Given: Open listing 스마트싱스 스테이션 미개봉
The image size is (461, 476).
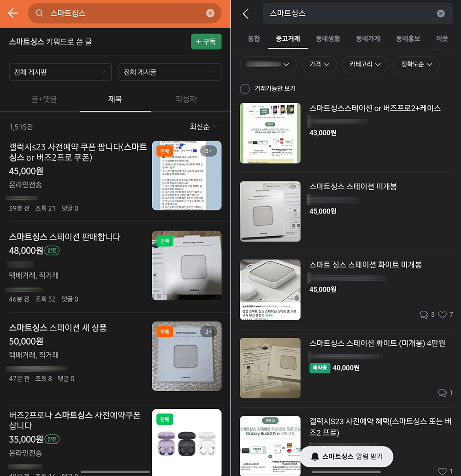Looking at the screenshot, I should (x=353, y=186).
